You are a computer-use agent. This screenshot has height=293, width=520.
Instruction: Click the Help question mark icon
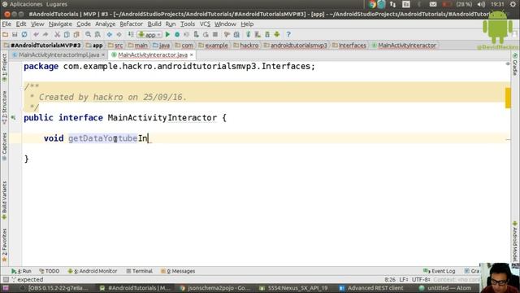pos(288,34)
